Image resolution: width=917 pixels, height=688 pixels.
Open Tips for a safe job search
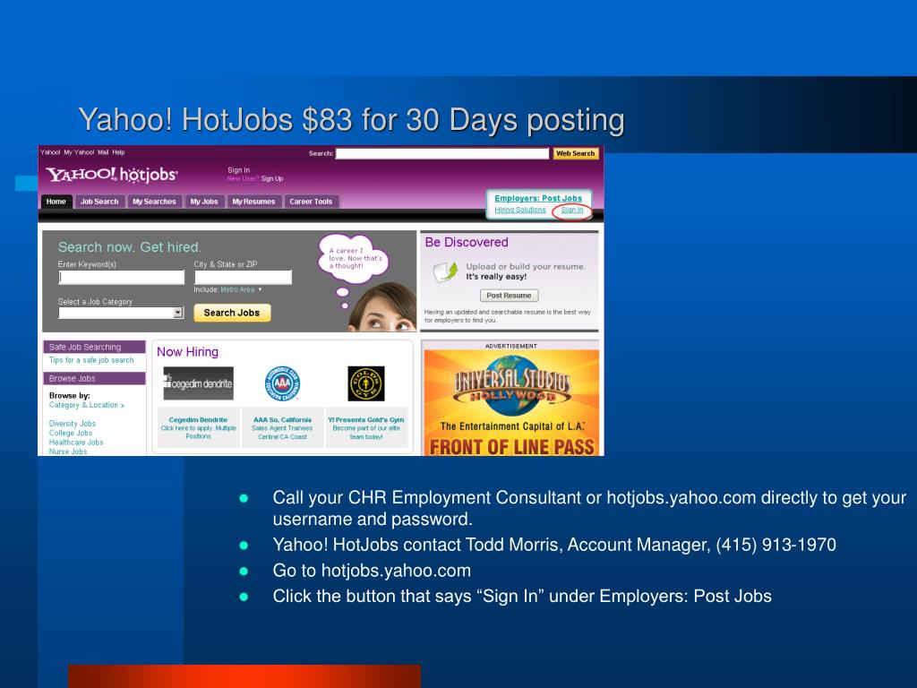tap(91, 360)
